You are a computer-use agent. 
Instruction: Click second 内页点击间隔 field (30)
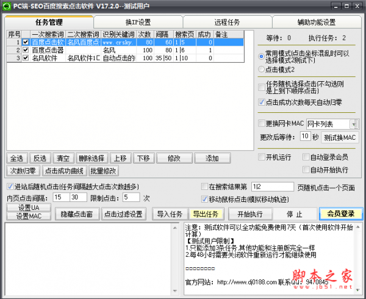tap(79, 197)
